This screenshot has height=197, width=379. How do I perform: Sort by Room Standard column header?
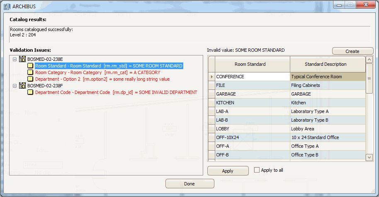pyautogui.click(x=253, y=64)
